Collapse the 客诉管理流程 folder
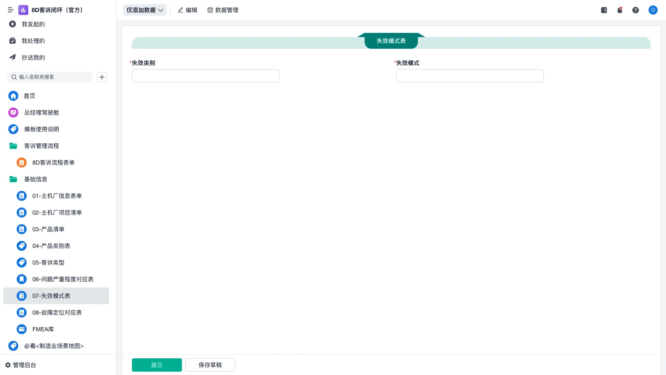 point(42,146)
